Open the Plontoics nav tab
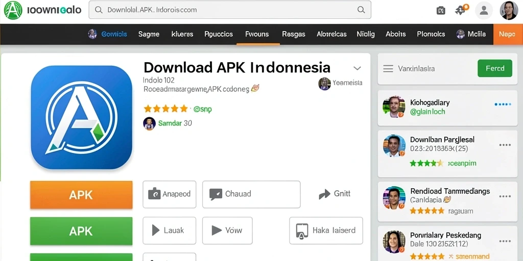 pyautogui.click(x=431, y=34)
